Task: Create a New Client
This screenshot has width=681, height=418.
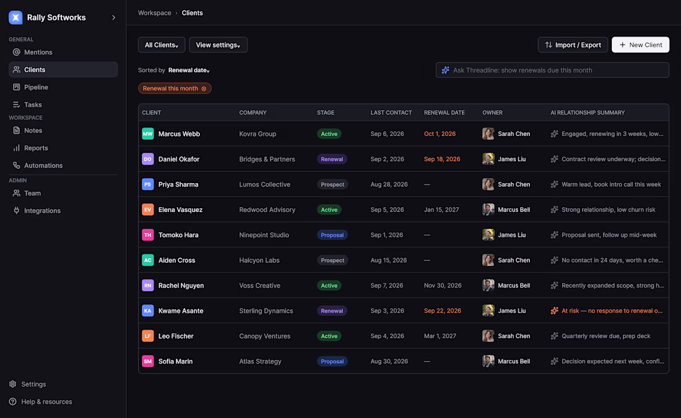Action: 640,45
